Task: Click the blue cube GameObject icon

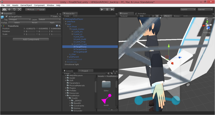Action: [2, 17]
